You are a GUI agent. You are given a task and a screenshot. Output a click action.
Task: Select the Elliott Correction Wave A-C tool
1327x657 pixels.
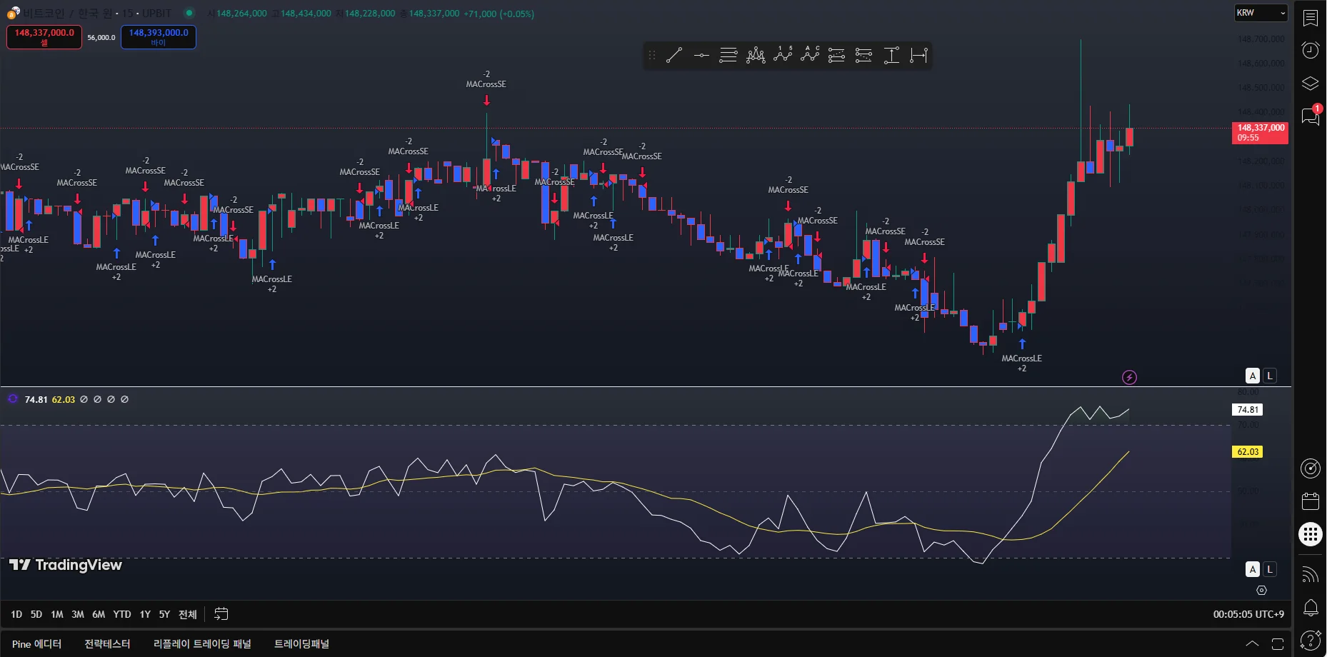(810, 55)
